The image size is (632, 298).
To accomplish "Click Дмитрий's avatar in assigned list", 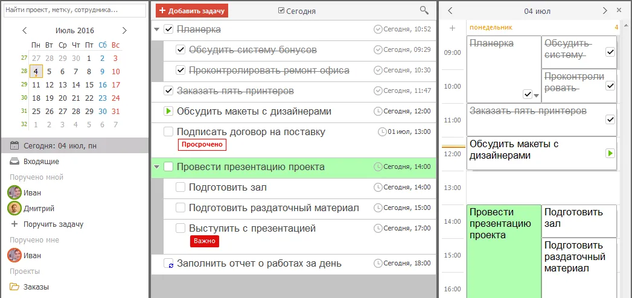I will click(x=14, y=209).
